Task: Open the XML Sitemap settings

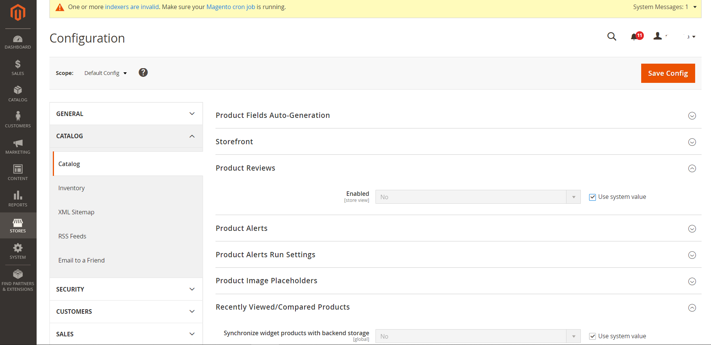Action: [x=76, y=212]
